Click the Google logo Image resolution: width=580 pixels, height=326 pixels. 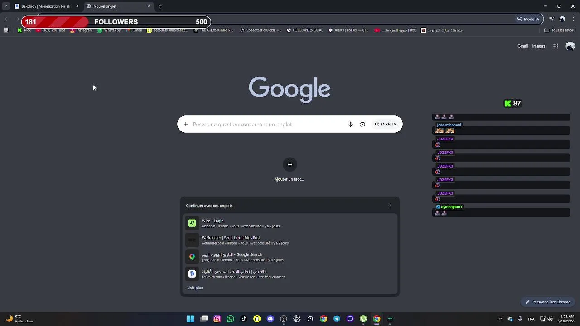(290, 89)
